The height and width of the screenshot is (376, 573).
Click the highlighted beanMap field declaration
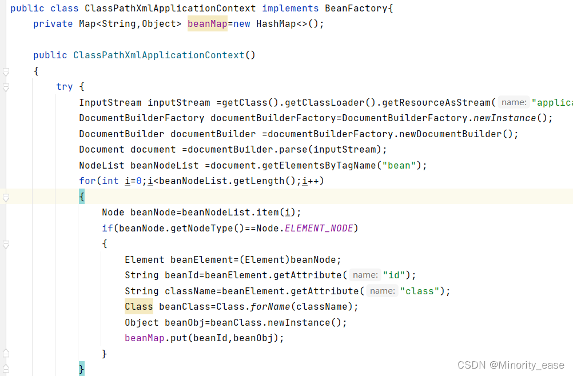(x=208, y=24)
